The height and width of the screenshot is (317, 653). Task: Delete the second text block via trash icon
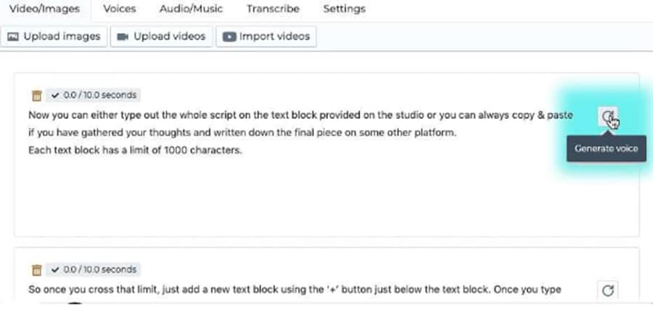pyautogui.click(x=37, y=271)
